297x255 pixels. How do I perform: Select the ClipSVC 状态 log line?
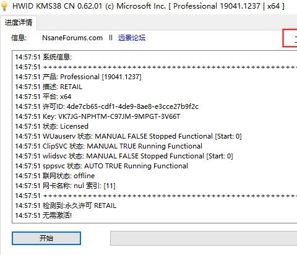108,146
